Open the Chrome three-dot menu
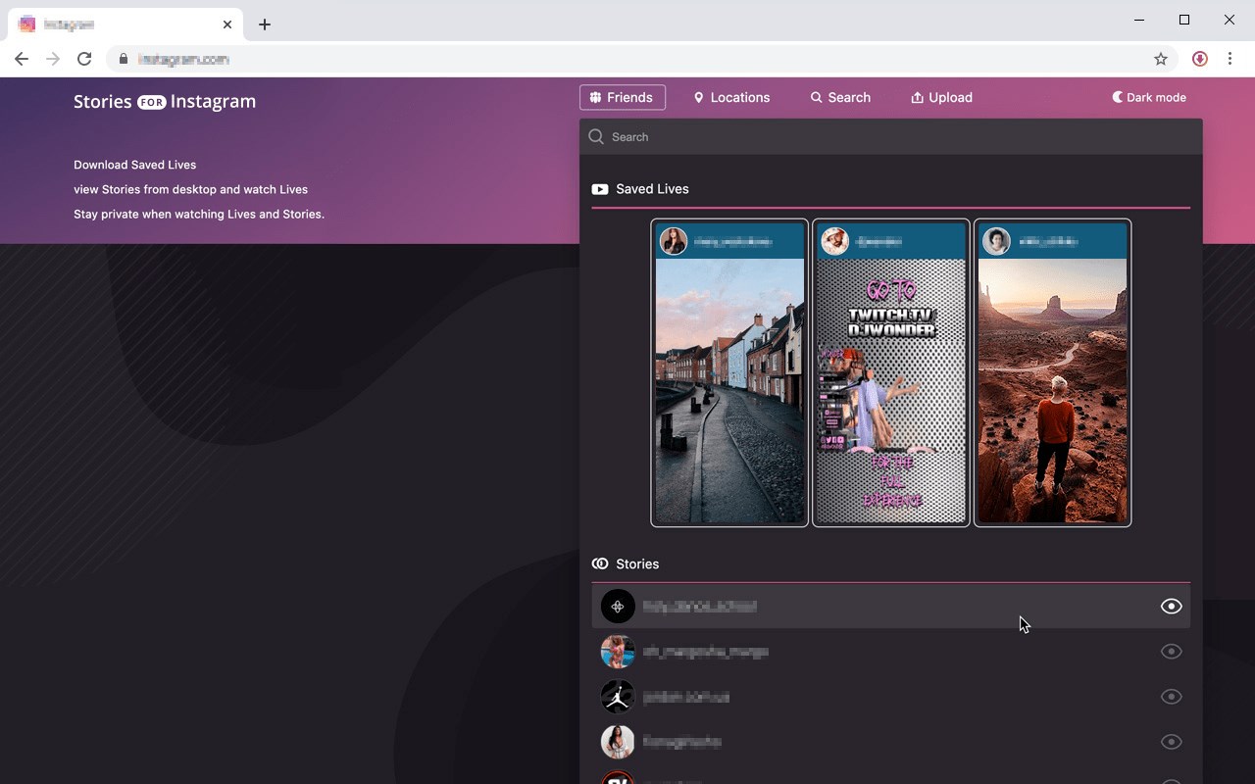Image resolution: width=1255 pixels, height=784 pixels. coord(1230,59)
